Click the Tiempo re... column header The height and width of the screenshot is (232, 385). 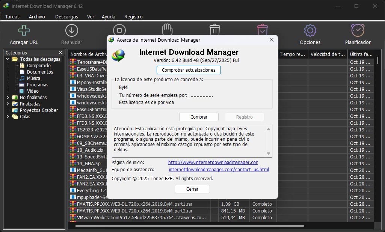pos(292,54)
